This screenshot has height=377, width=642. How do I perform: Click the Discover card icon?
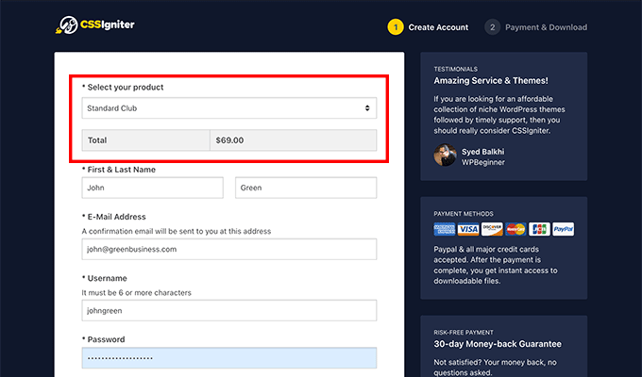point(492,229)
